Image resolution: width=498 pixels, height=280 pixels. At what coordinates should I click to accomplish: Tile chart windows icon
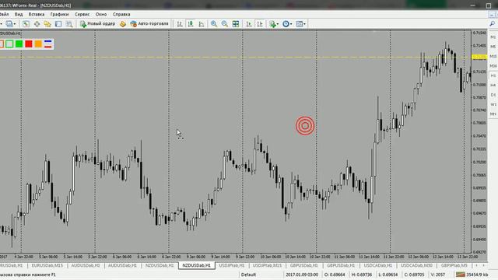236,24
